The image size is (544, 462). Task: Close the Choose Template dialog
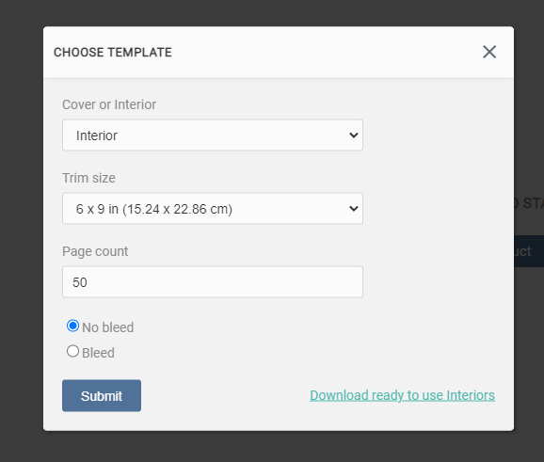[489, 52]
